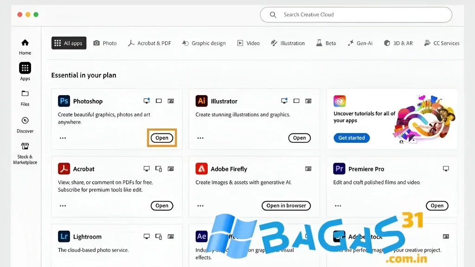Screen dimensions: 475x267
Task: Click the Search Creative Cloud field
Action: [x=356, y=14]
